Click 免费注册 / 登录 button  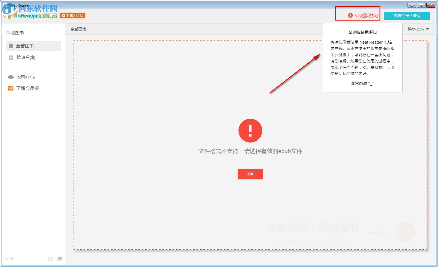coord(407,16)
